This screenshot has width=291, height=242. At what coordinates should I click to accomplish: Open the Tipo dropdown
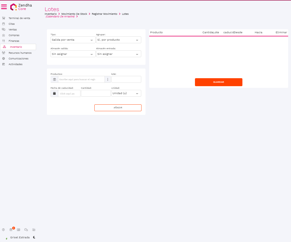click(x=73, y=40)
